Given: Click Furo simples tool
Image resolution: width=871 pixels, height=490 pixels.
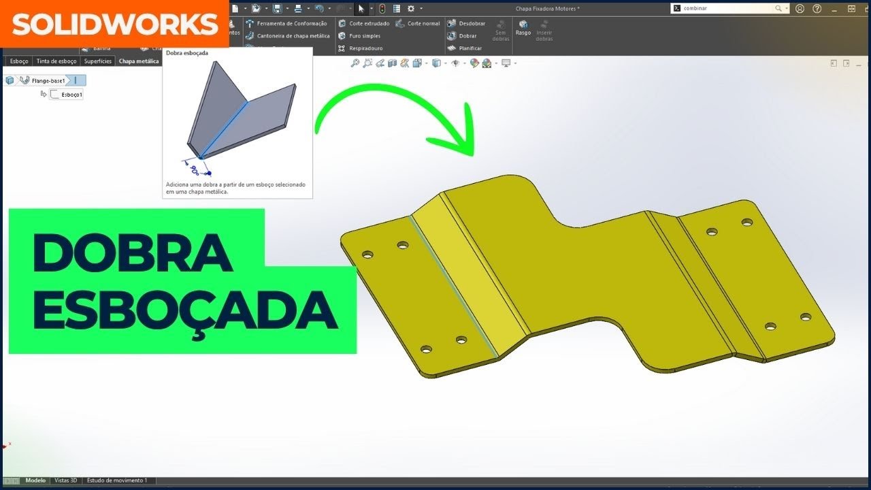Looking at the screenshot, I should [360, 35].
